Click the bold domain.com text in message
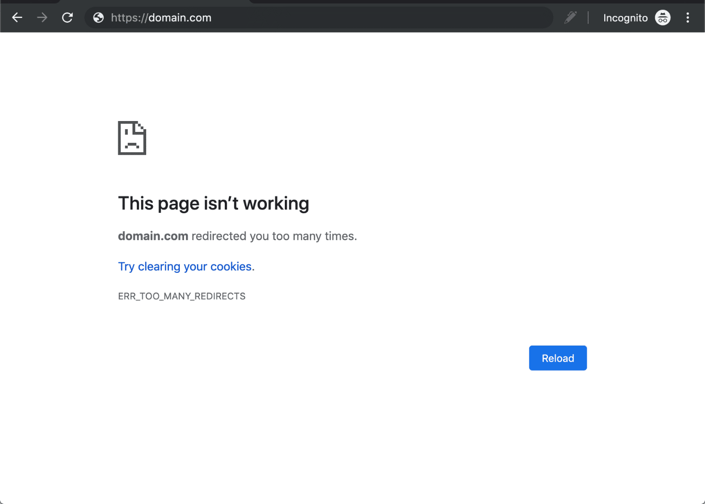The width and height of the screenshot is (705, 504). click(153, 236)
